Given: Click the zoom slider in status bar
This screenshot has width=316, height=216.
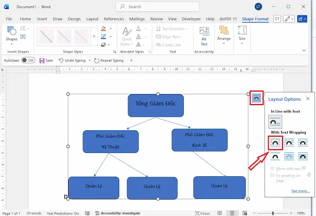Looking at the screenshot, I should pyautogui.click(x=274, y=213).
